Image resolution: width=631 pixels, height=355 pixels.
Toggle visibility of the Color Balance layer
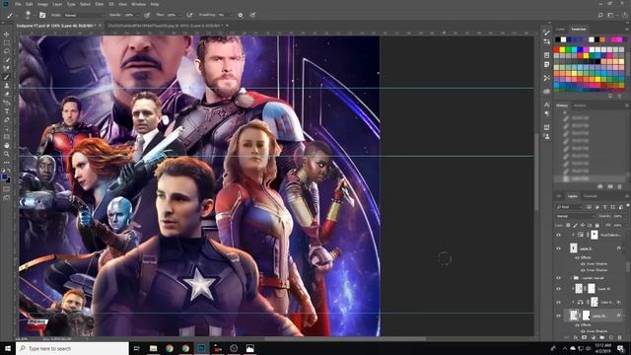(559, 302)
